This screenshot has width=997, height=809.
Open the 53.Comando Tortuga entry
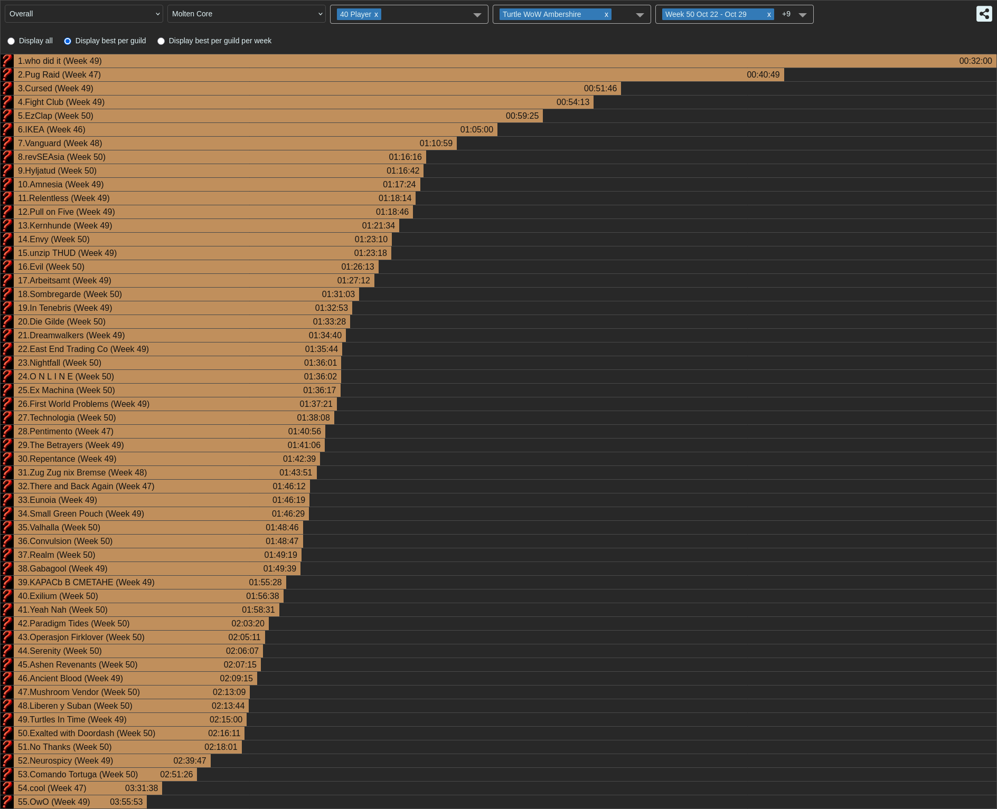78,774
